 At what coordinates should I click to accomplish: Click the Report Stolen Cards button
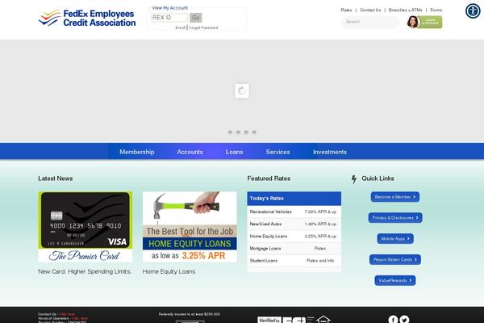[395, 260]
